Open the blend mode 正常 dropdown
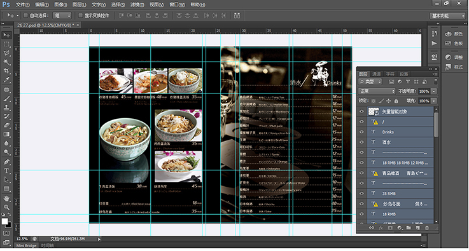The image size is (469, 251). tap(377, 91)
